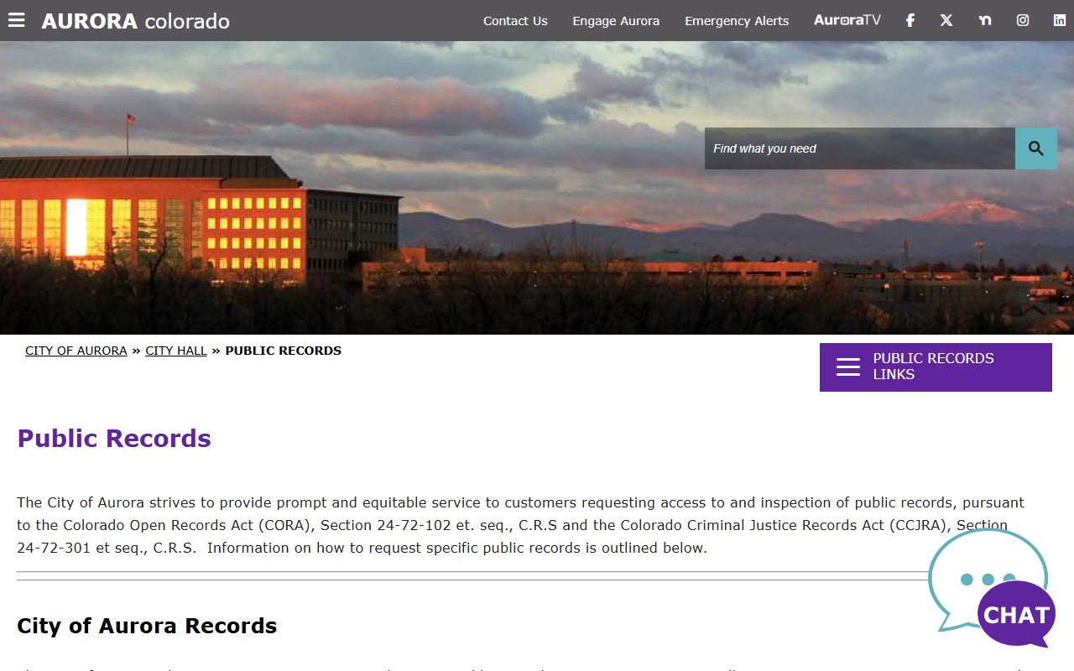
Task: Open the Contact Us link
Action: coord(515,21)
